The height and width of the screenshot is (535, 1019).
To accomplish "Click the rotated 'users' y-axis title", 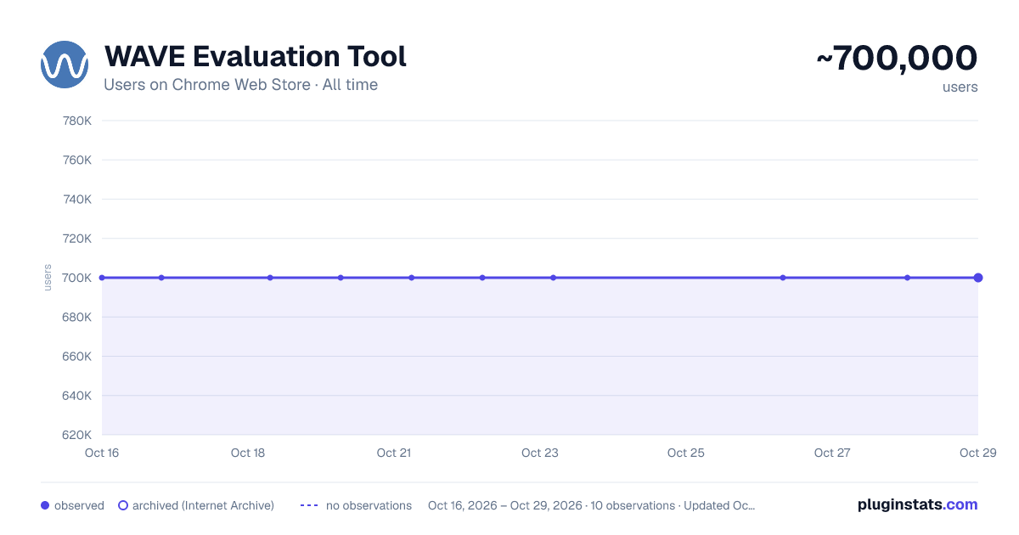I will click(48, 278).
